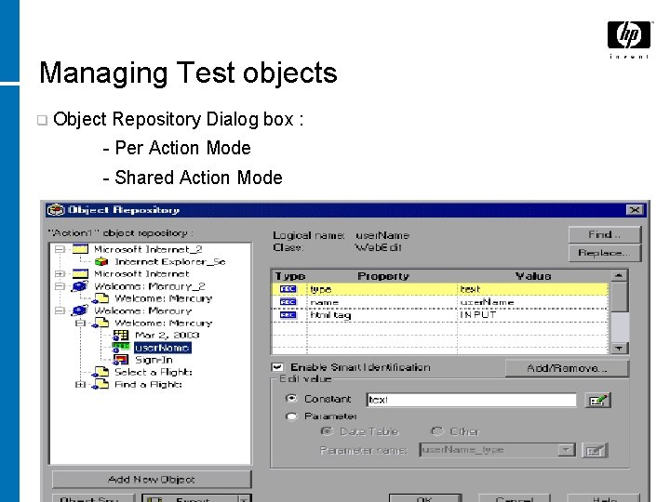Select Mar 2, 2003 tree item
670x502 pixels.
pyautogui.click(x=167, y=335)
